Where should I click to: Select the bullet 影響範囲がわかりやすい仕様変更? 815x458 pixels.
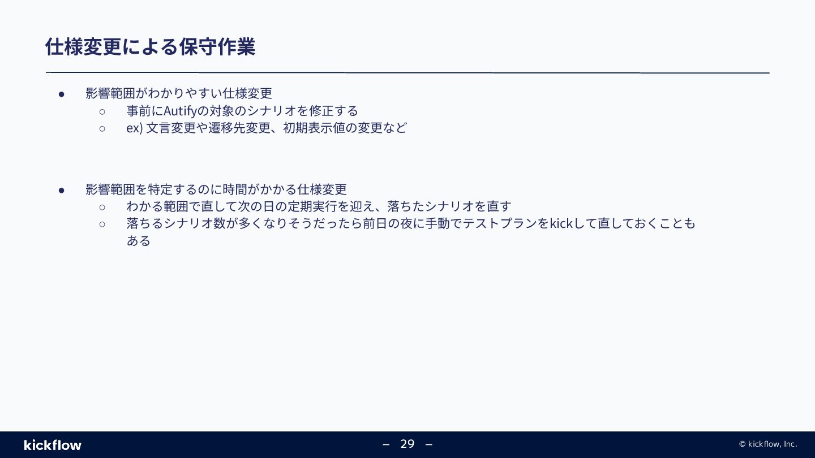[x=179, y=93]
